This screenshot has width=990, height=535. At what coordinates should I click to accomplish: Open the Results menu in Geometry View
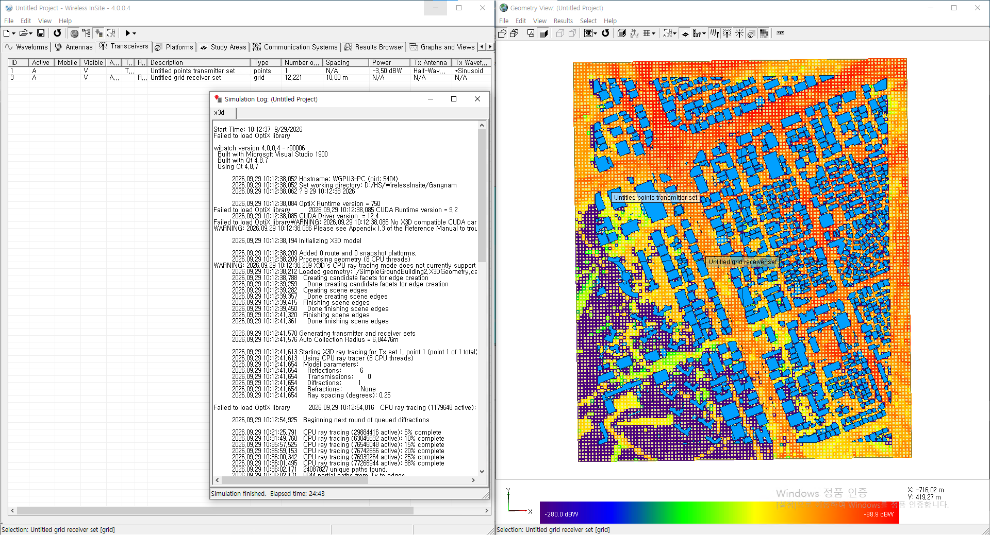[563, 21]
